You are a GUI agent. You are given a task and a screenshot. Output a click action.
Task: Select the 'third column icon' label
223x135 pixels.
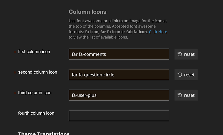tap(35, 92)
